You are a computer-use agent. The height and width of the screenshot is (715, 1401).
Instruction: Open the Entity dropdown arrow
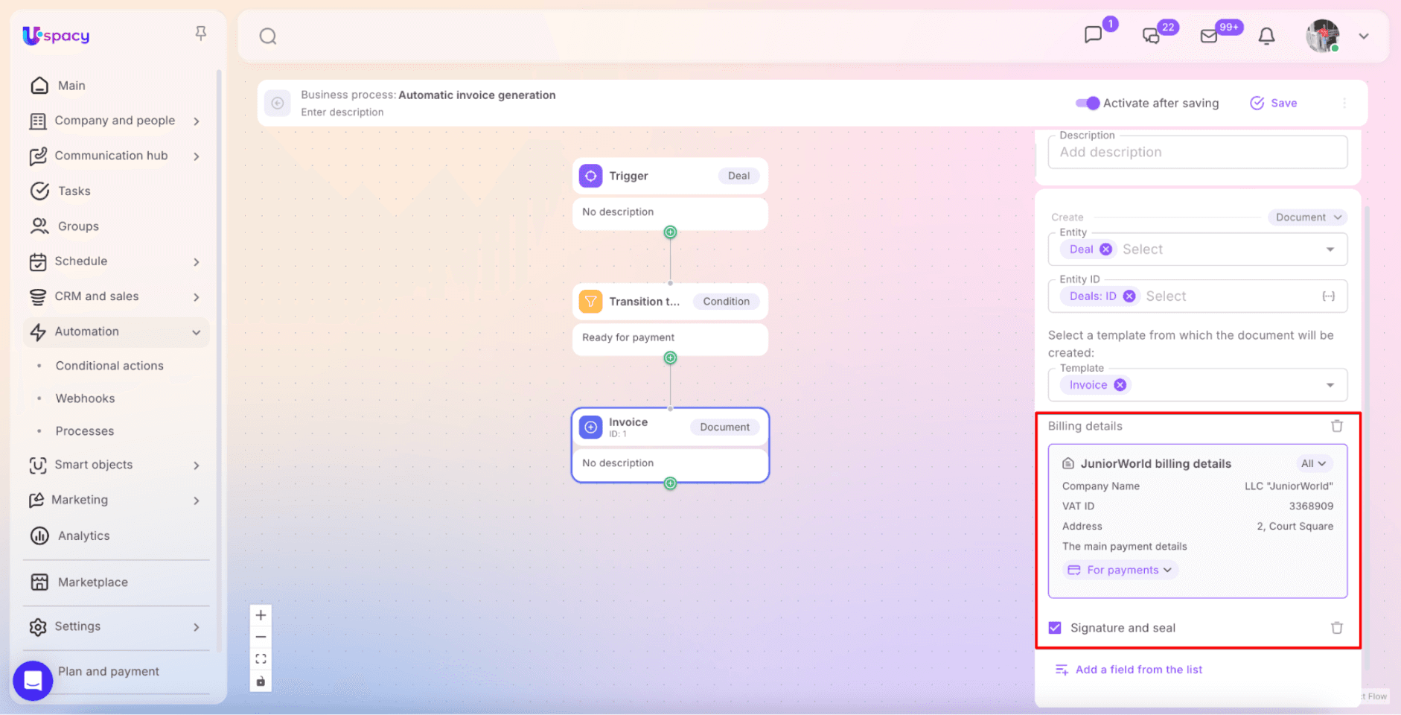(x=1330, y=250)
